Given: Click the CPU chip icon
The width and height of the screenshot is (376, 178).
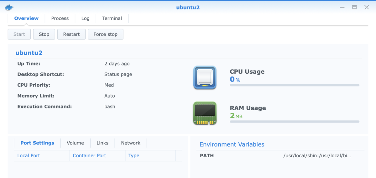Looking at the screenshot, I should pyautogui.click(x=205, y=77).
